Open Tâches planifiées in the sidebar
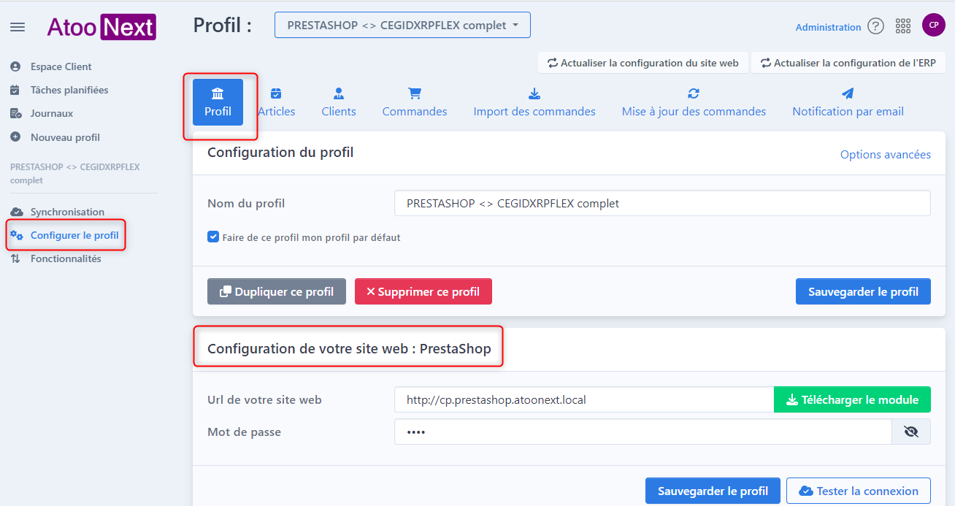955x506 pixels. [x=69, y=90]
